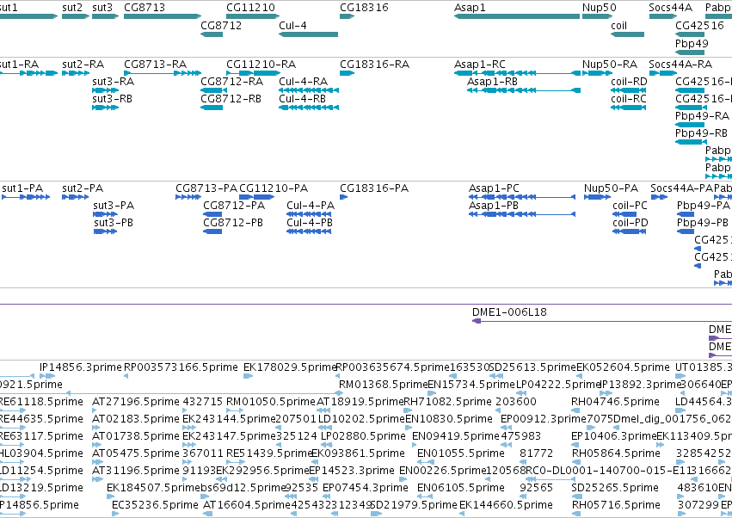
Task: Select the Pbp49 gene label
Action: click(692, 43)
